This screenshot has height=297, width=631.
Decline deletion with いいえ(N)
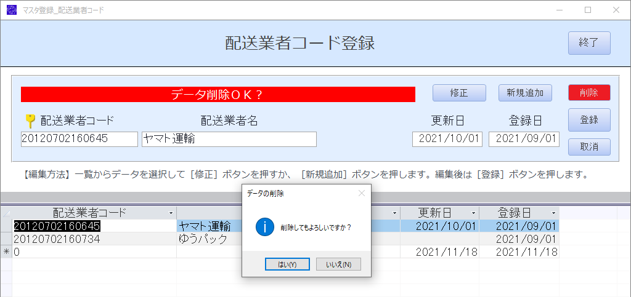coord(338,264)
